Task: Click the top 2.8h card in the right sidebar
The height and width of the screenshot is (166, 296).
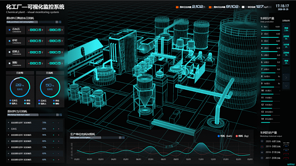Action: (x=286, y=29)
